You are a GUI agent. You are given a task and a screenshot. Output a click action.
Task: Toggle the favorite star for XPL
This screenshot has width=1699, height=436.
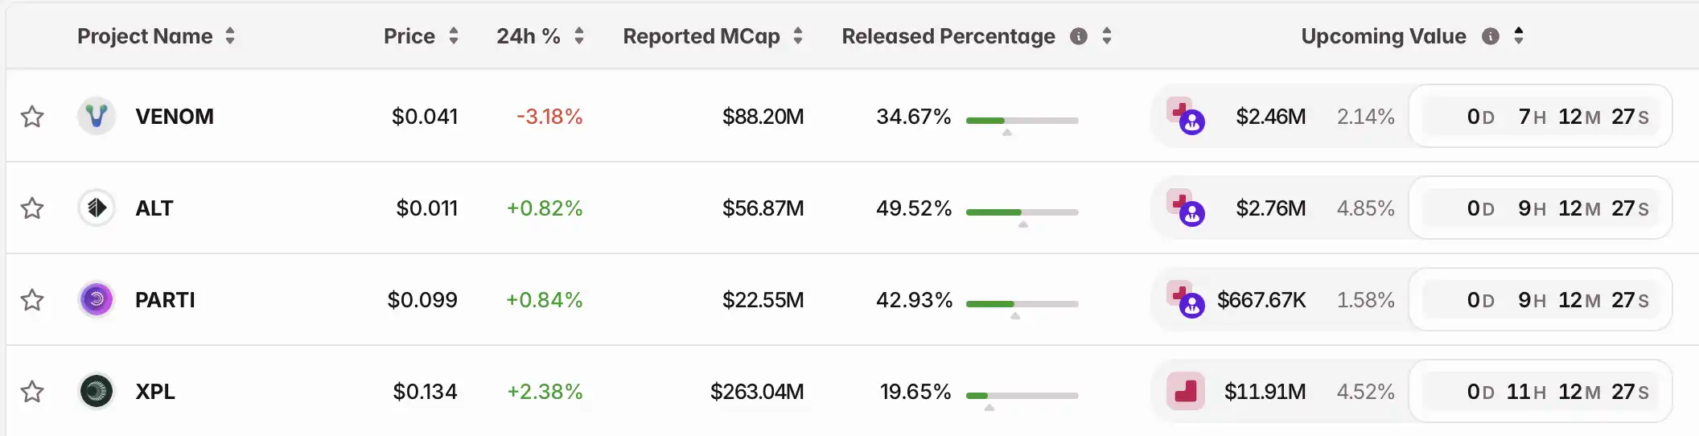coord(32,392)
